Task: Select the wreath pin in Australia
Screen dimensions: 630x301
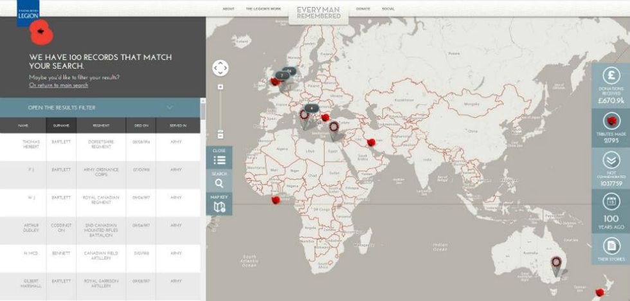Action: pos(556,266)
